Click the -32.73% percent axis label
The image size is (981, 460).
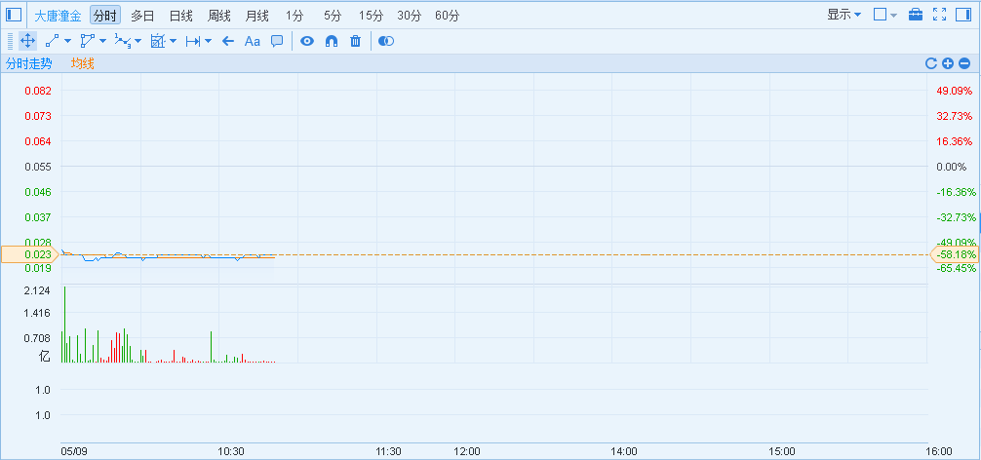click(x=956, y=217)
